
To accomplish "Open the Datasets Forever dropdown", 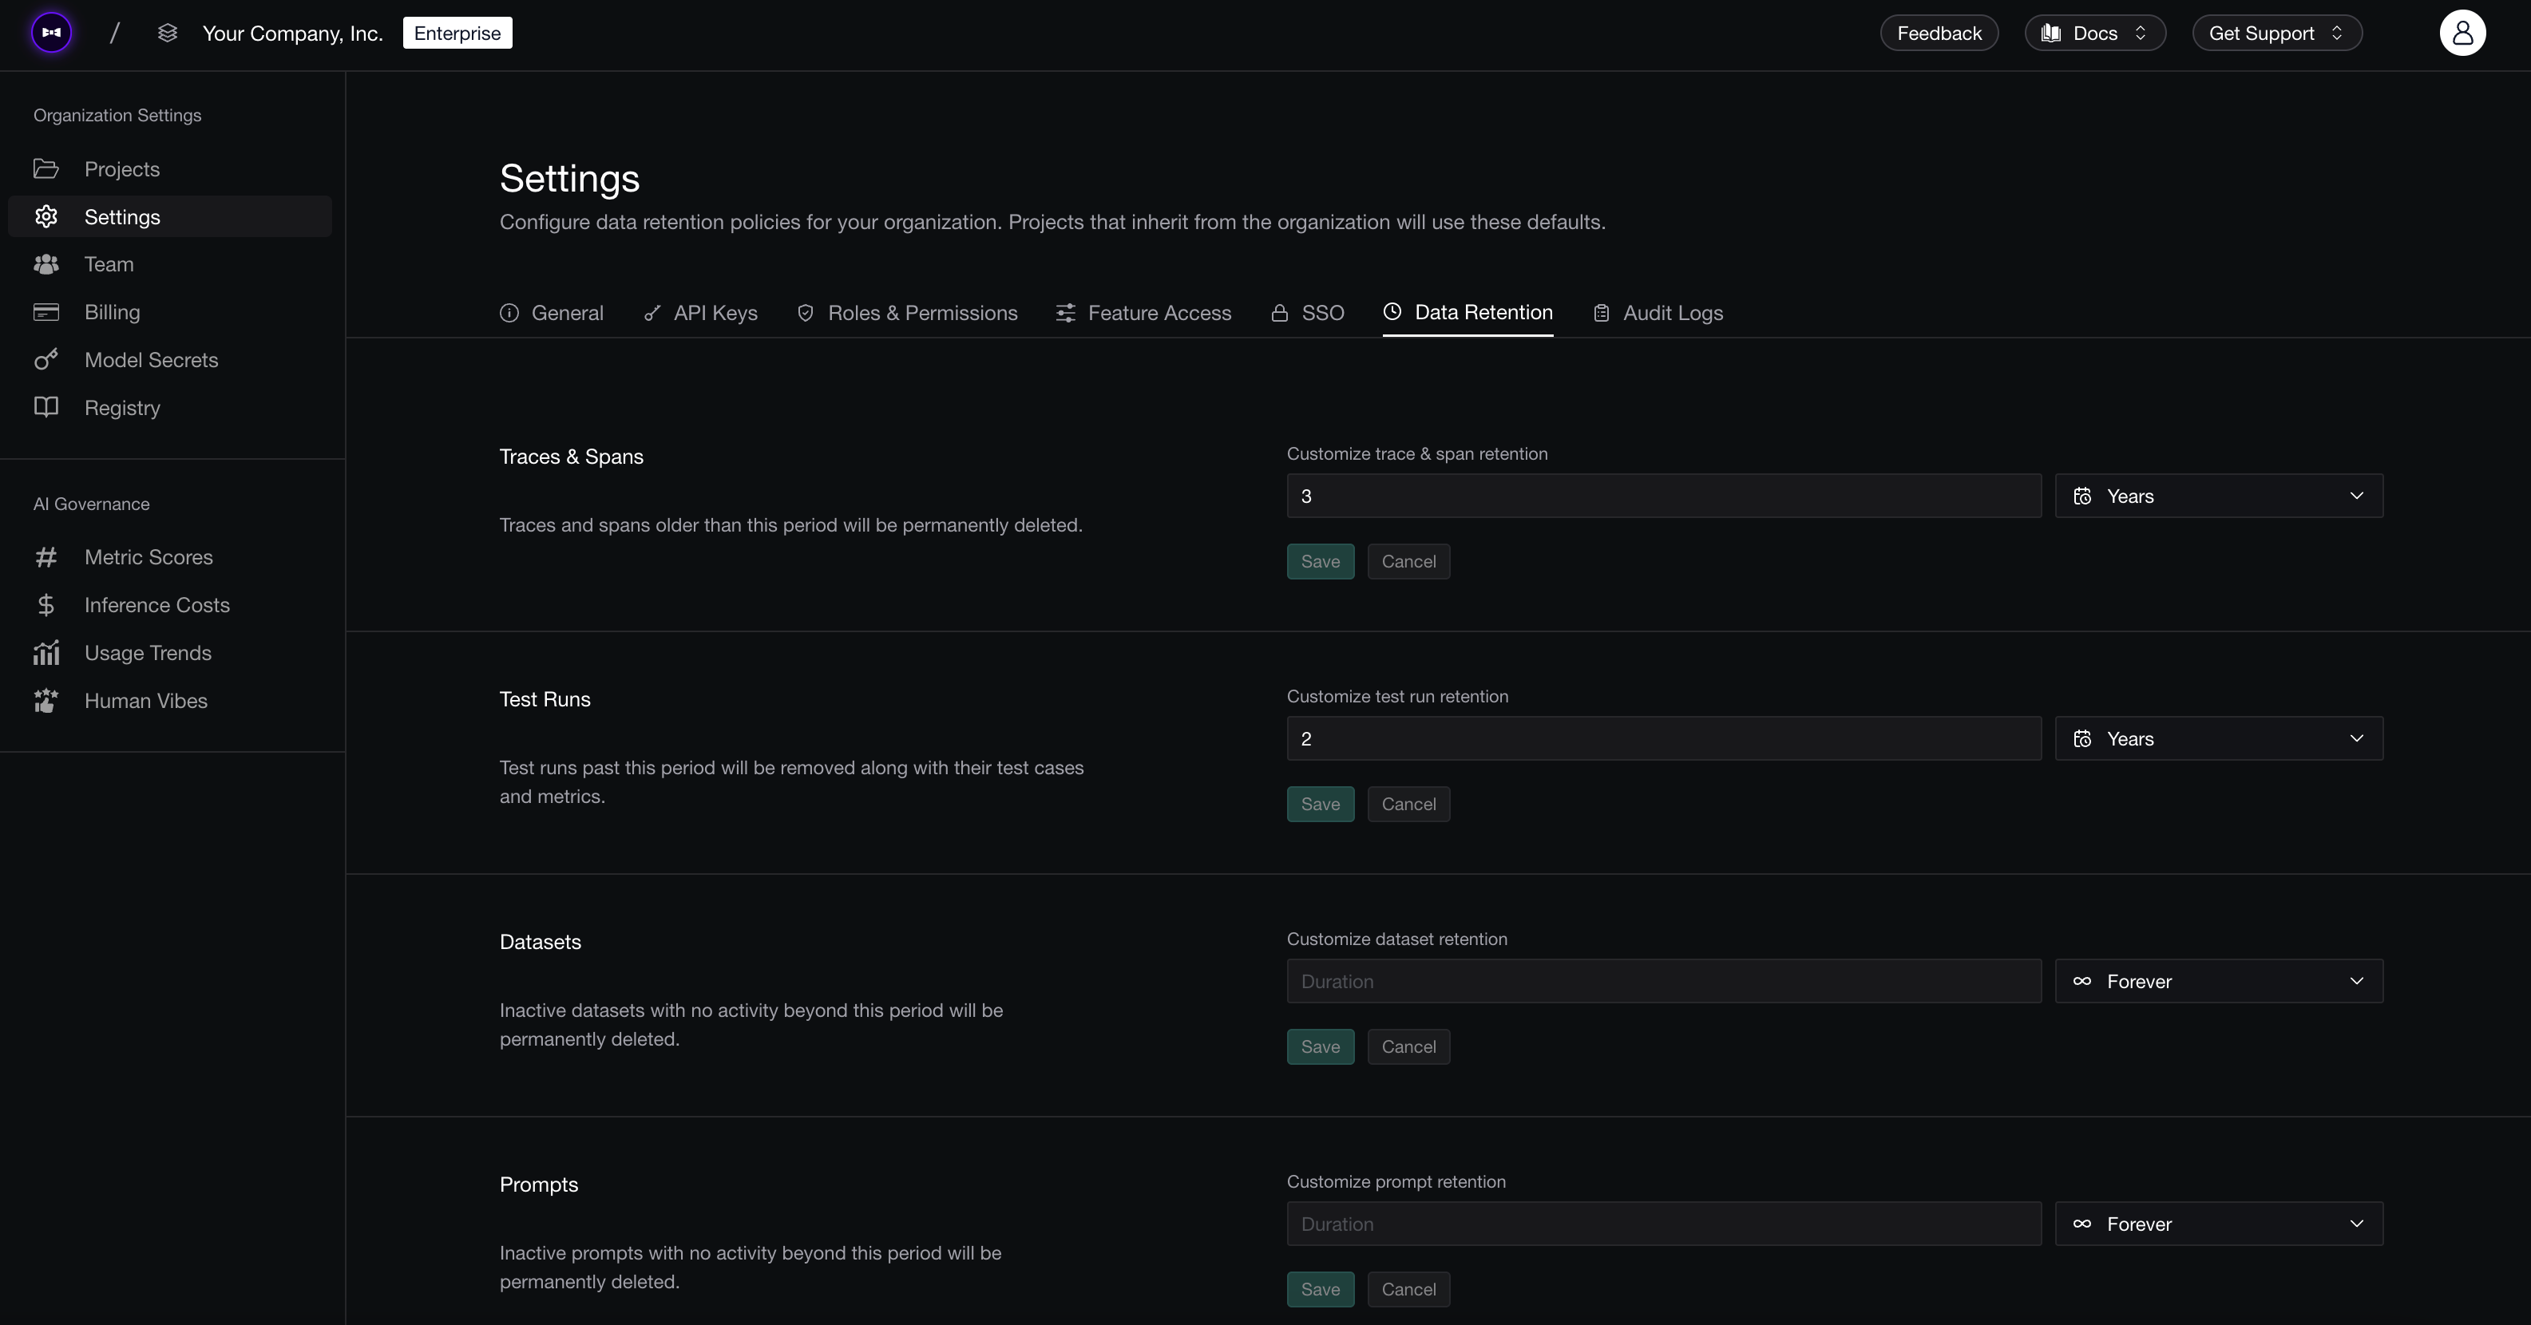I will pyautogui.click(x=2219, y=980).
